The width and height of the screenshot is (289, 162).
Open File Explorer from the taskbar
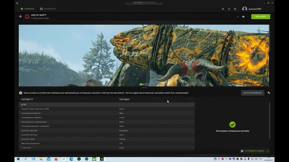[x=41, y=159]
